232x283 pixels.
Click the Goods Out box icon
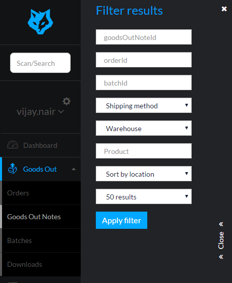pyautogui.click(x=13, y=169)
